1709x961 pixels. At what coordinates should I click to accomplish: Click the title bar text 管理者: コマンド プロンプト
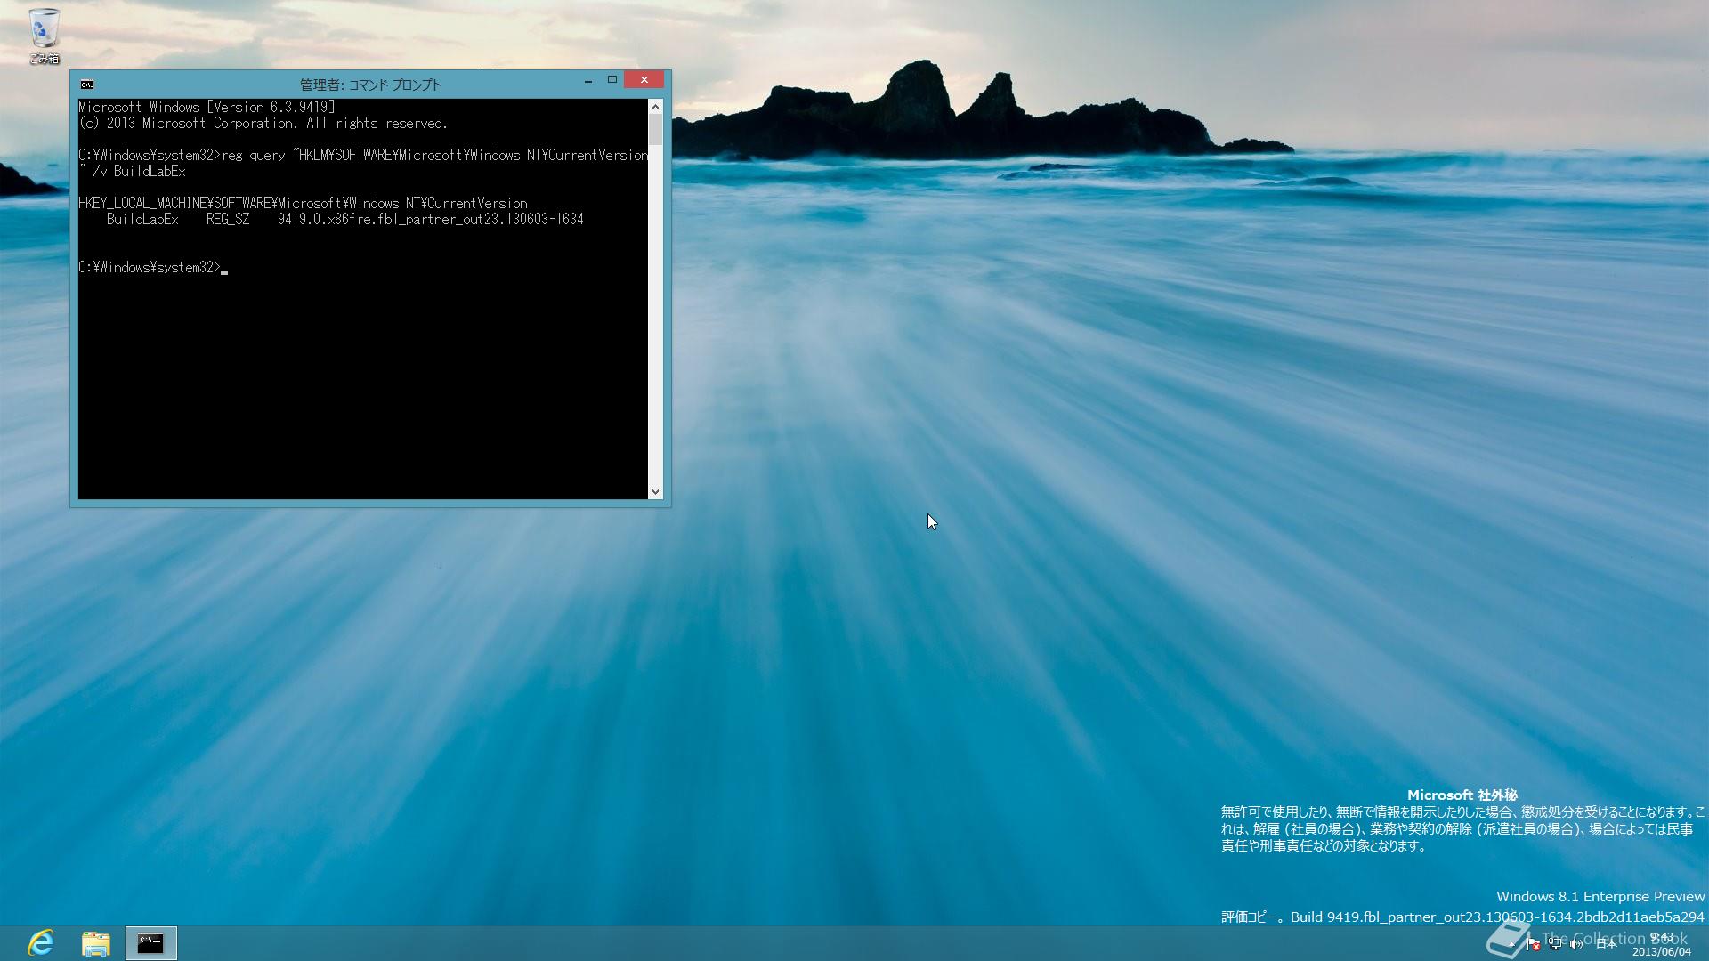click(370, 85)
